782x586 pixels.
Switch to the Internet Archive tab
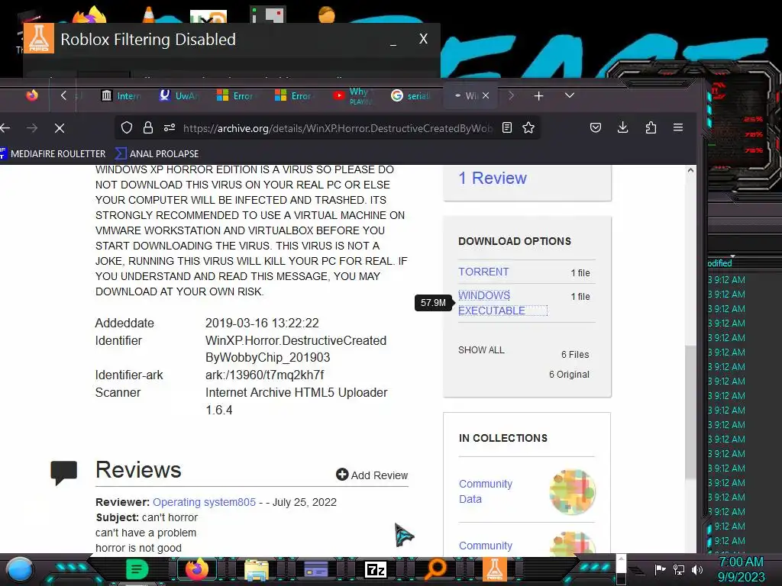tap(121, 95)
